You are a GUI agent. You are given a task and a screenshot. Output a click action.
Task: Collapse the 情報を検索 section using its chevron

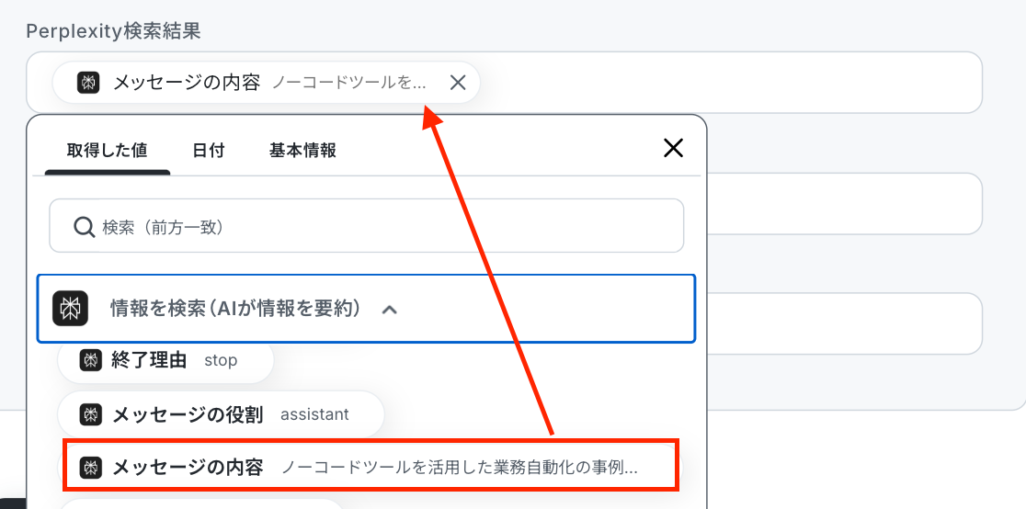coord(390,310)
